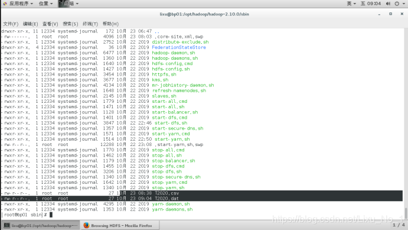This screenshot has width=408, height=230.
Task: Click the yarn-daemons.sh file name
Action: (172, 209)
